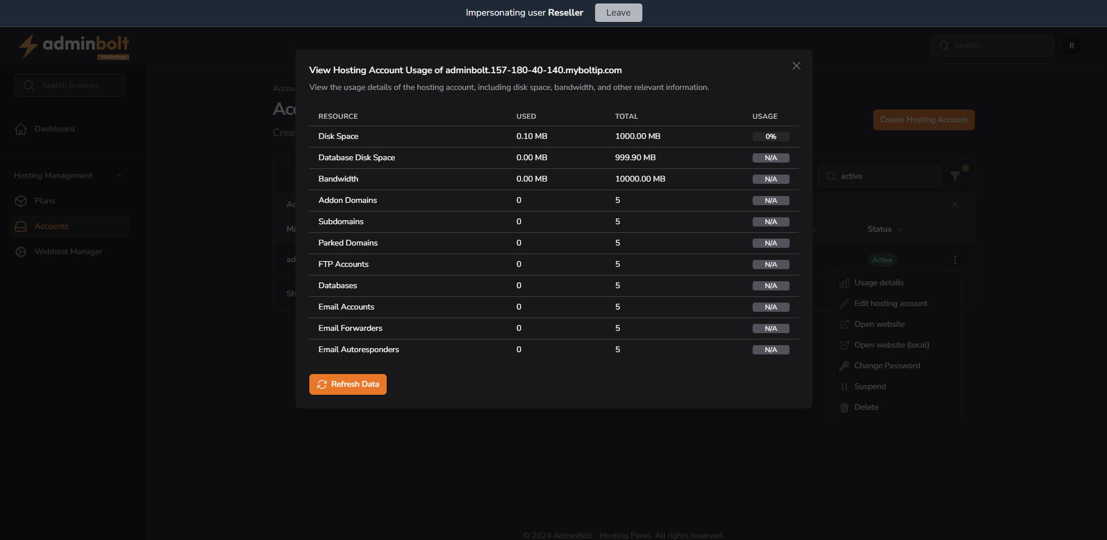The width and height of the screenshot is (1107, 540).
Task: Click the Usage details chart icon
Action: click(x=844, y=282)
